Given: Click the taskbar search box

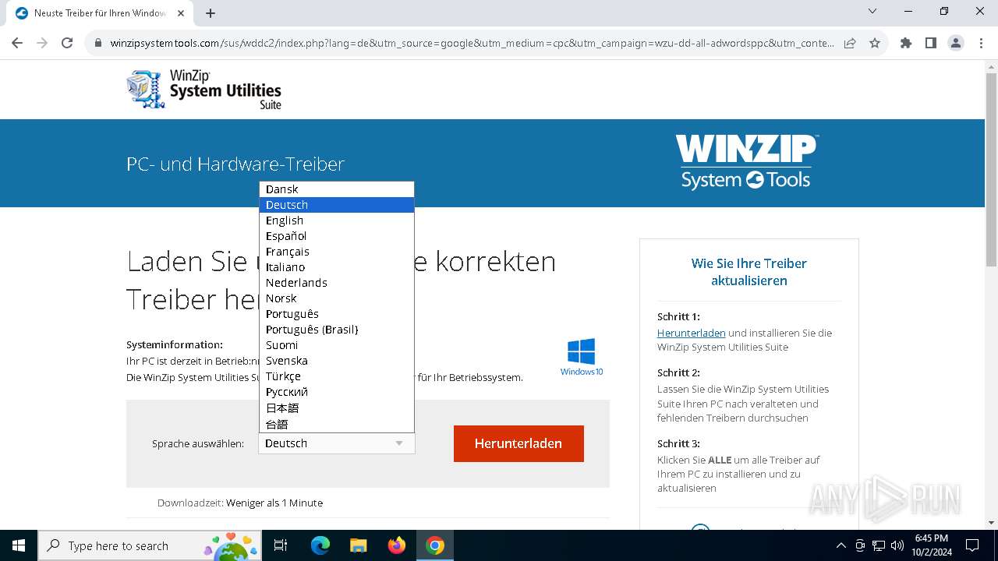Looking at the screenshot, I should tap(150, 545).
